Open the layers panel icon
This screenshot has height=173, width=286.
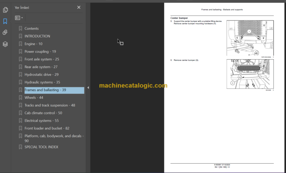click(x=5, y=44)
